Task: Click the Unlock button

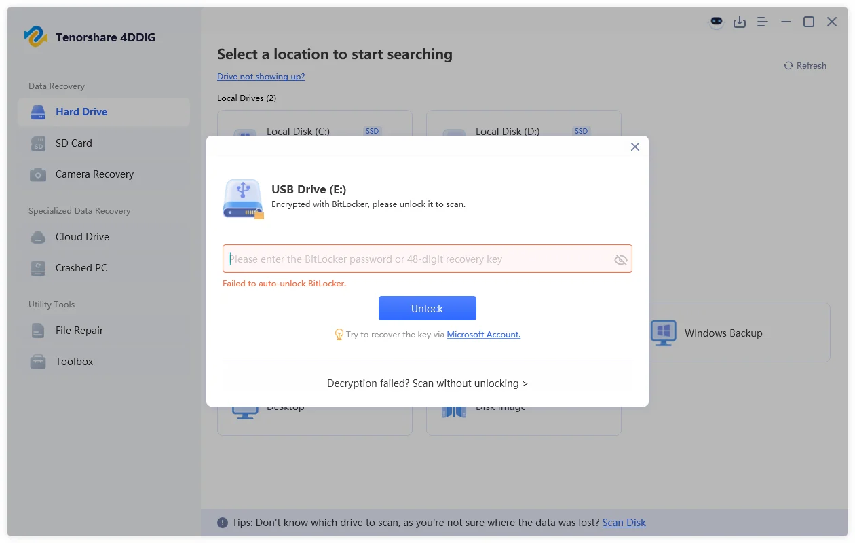Action: click(427, 307)
